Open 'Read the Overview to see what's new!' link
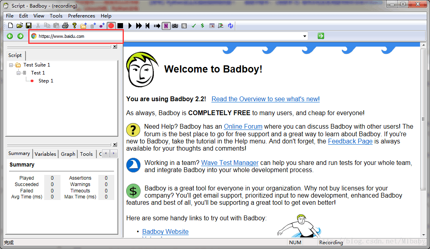Image resolution: width=430 pixels, height=249 pixels. coord(266,99)
